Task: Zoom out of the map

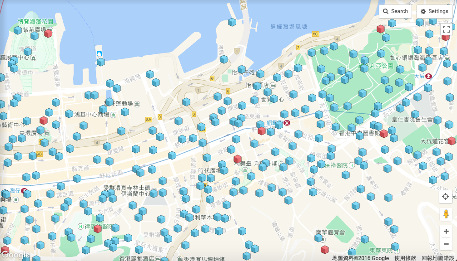Action: tap(446, 244)
